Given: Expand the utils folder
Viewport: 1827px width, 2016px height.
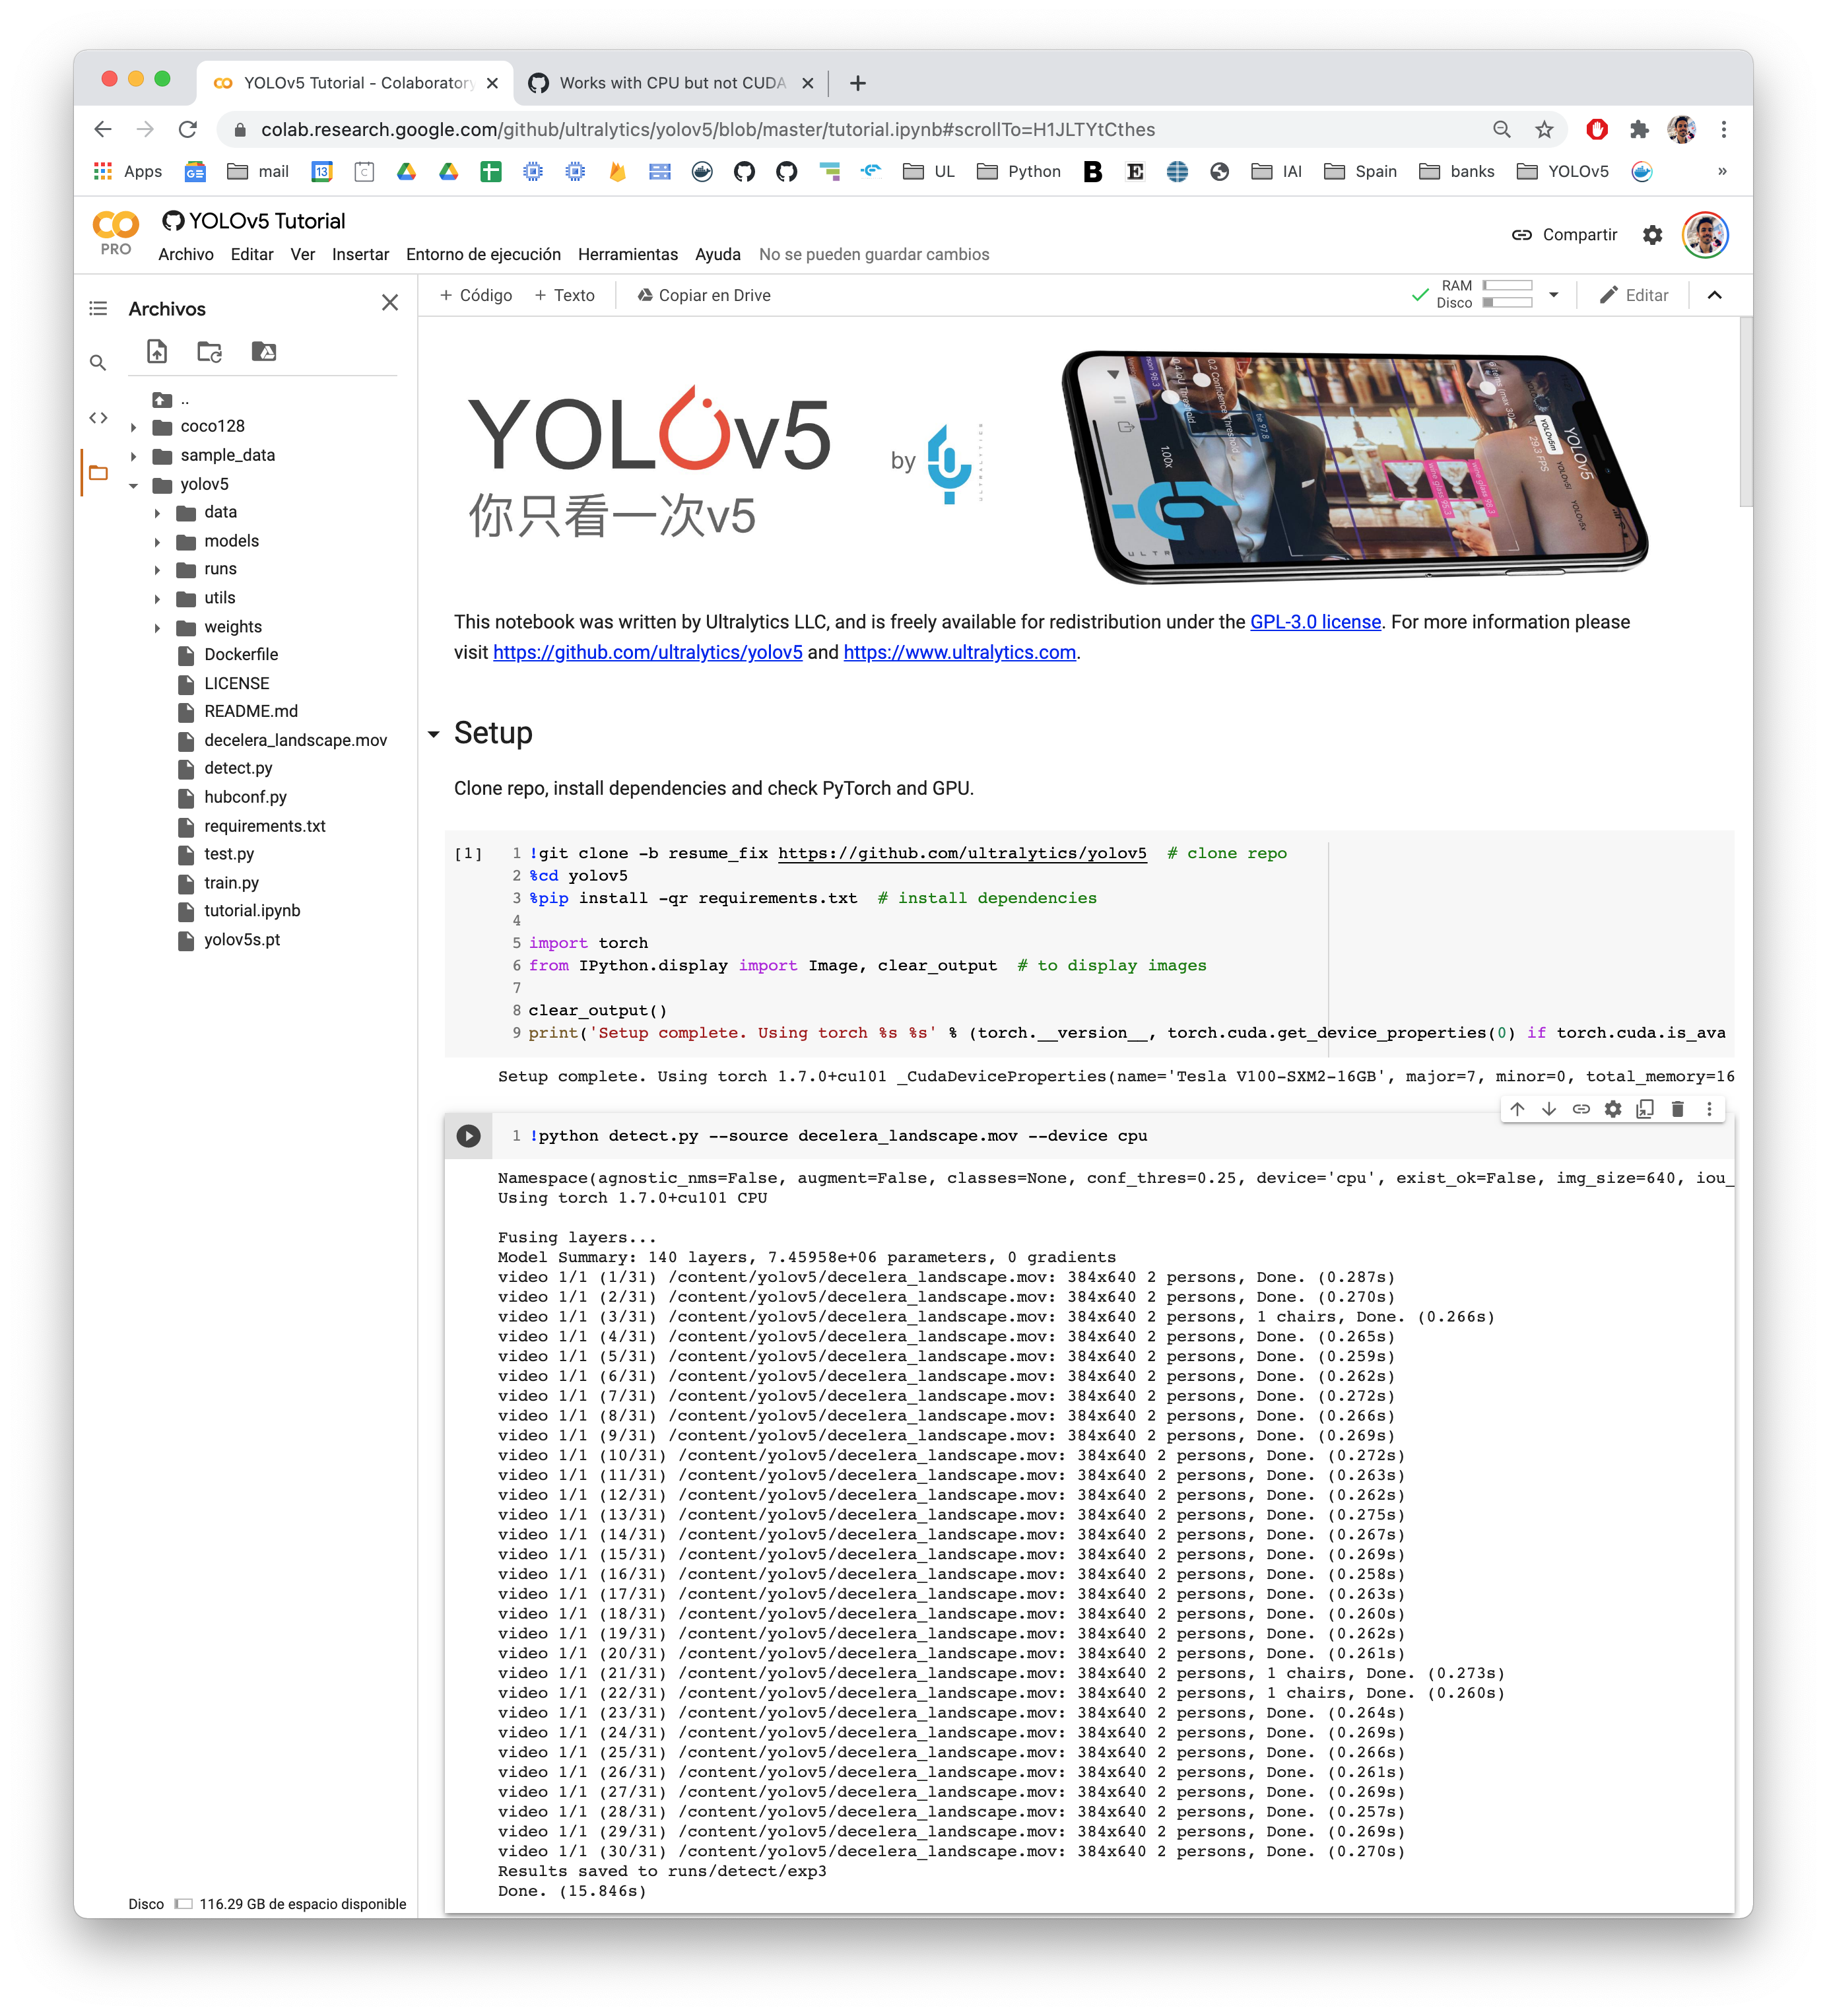Looking at the screenshot, I should pyautogui.click(x=157, y=599).
